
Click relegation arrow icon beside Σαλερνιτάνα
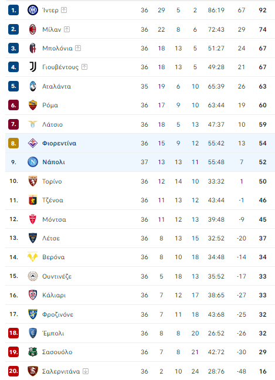click(x=86, y=371)
